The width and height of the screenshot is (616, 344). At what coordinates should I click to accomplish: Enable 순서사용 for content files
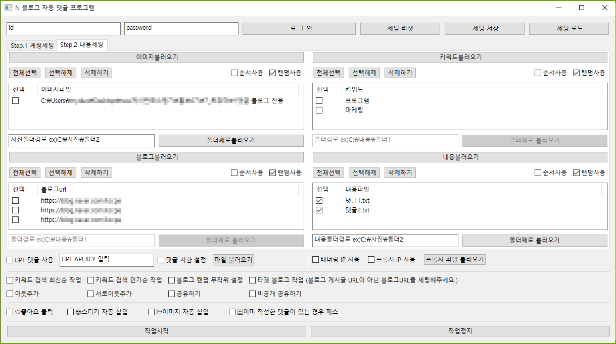click(x=538, y=173)
